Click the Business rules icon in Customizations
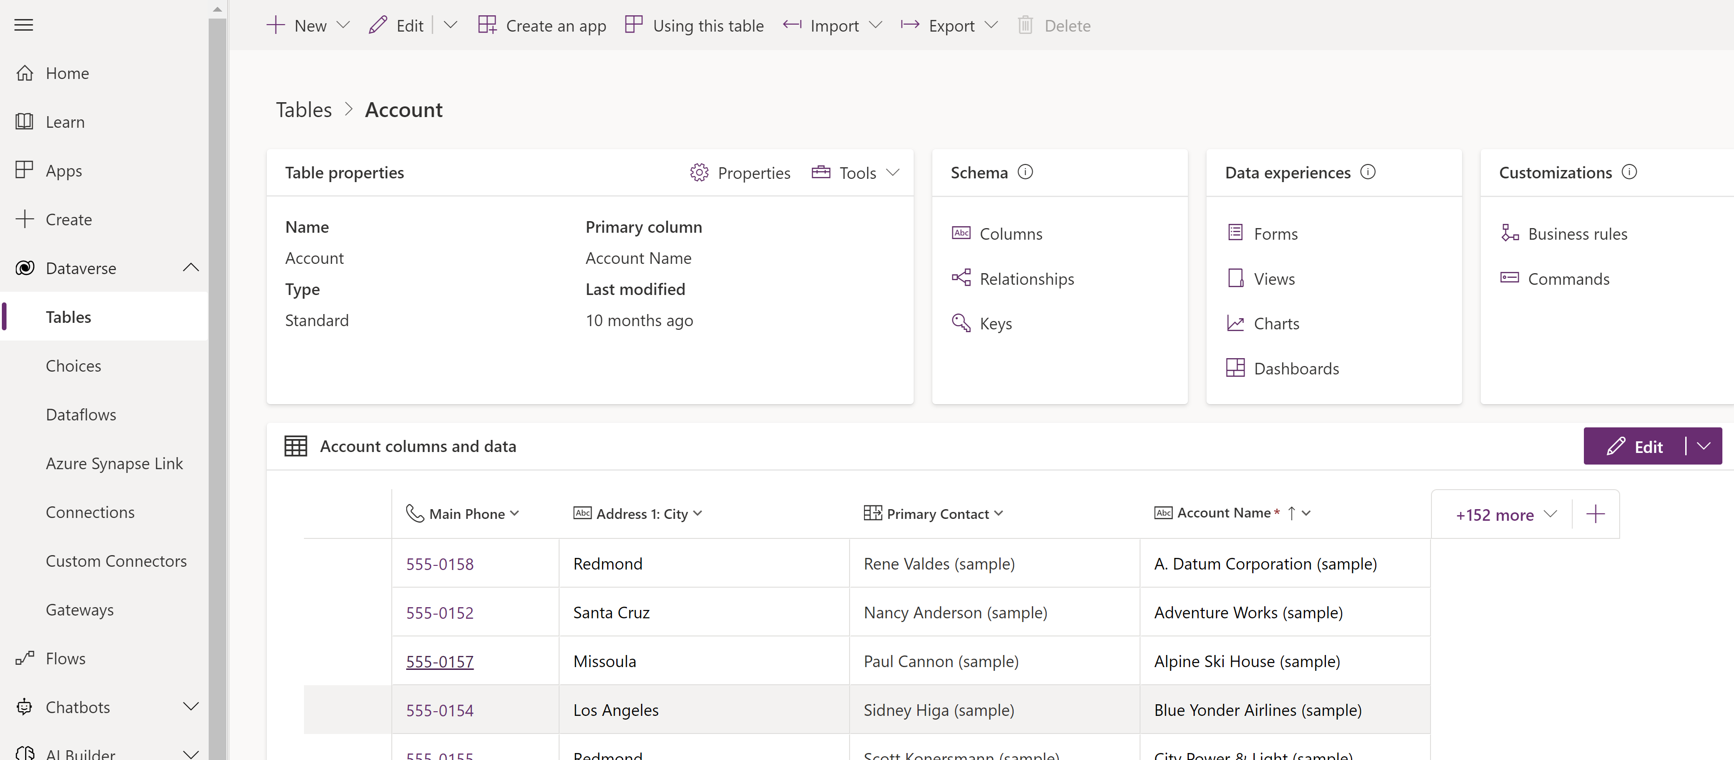Viewport: 1734px width, 760px height. point(1510,233)
